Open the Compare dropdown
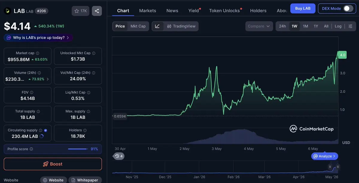Image resolution: width=359 pixels, height=183 pixels. click(x=259, y=26)
